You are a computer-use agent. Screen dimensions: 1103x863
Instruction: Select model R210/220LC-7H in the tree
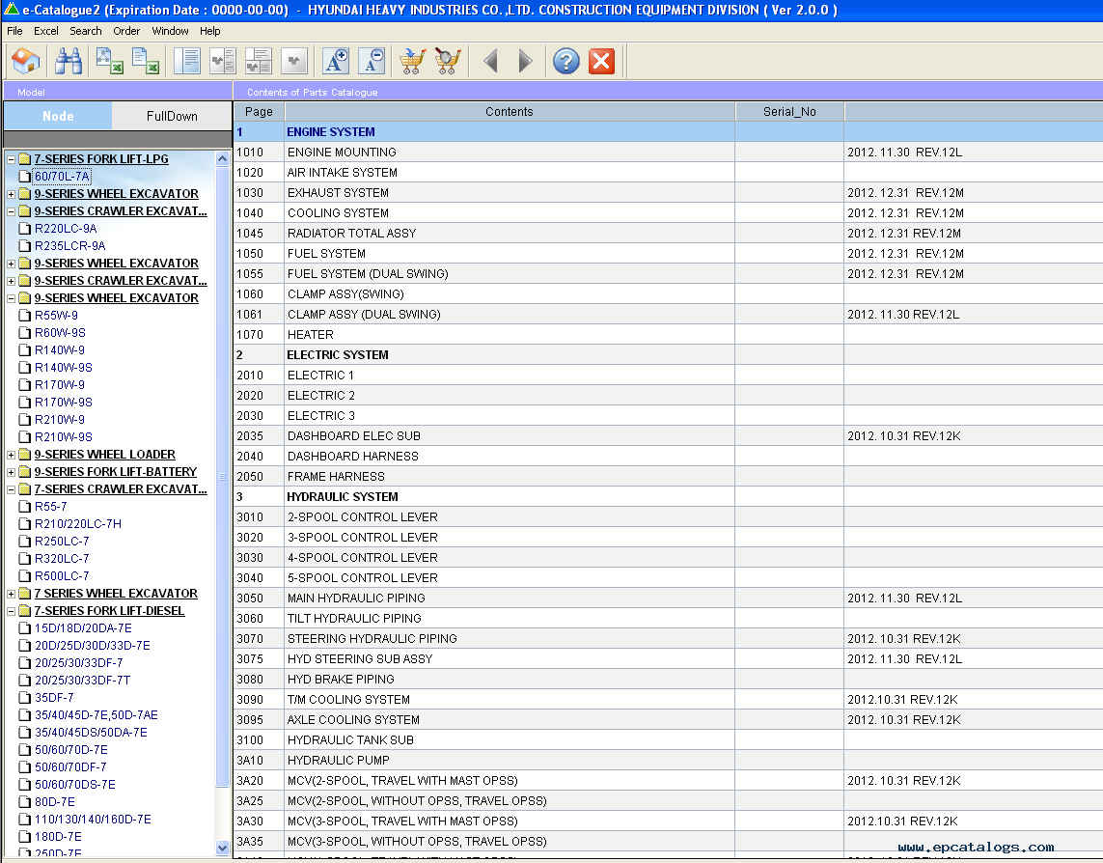[x=77, y=524]
